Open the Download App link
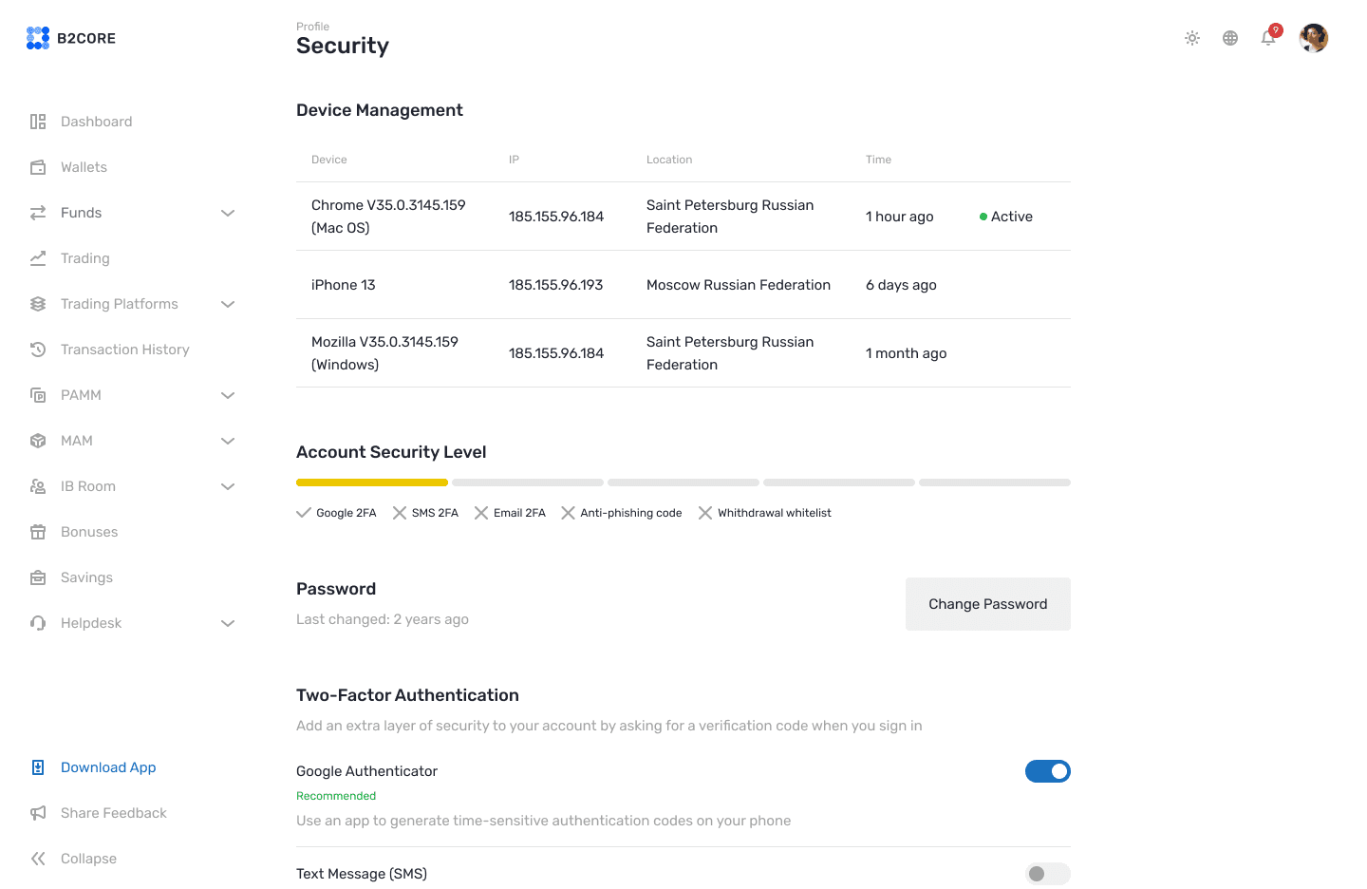 (x=108, y=766)
